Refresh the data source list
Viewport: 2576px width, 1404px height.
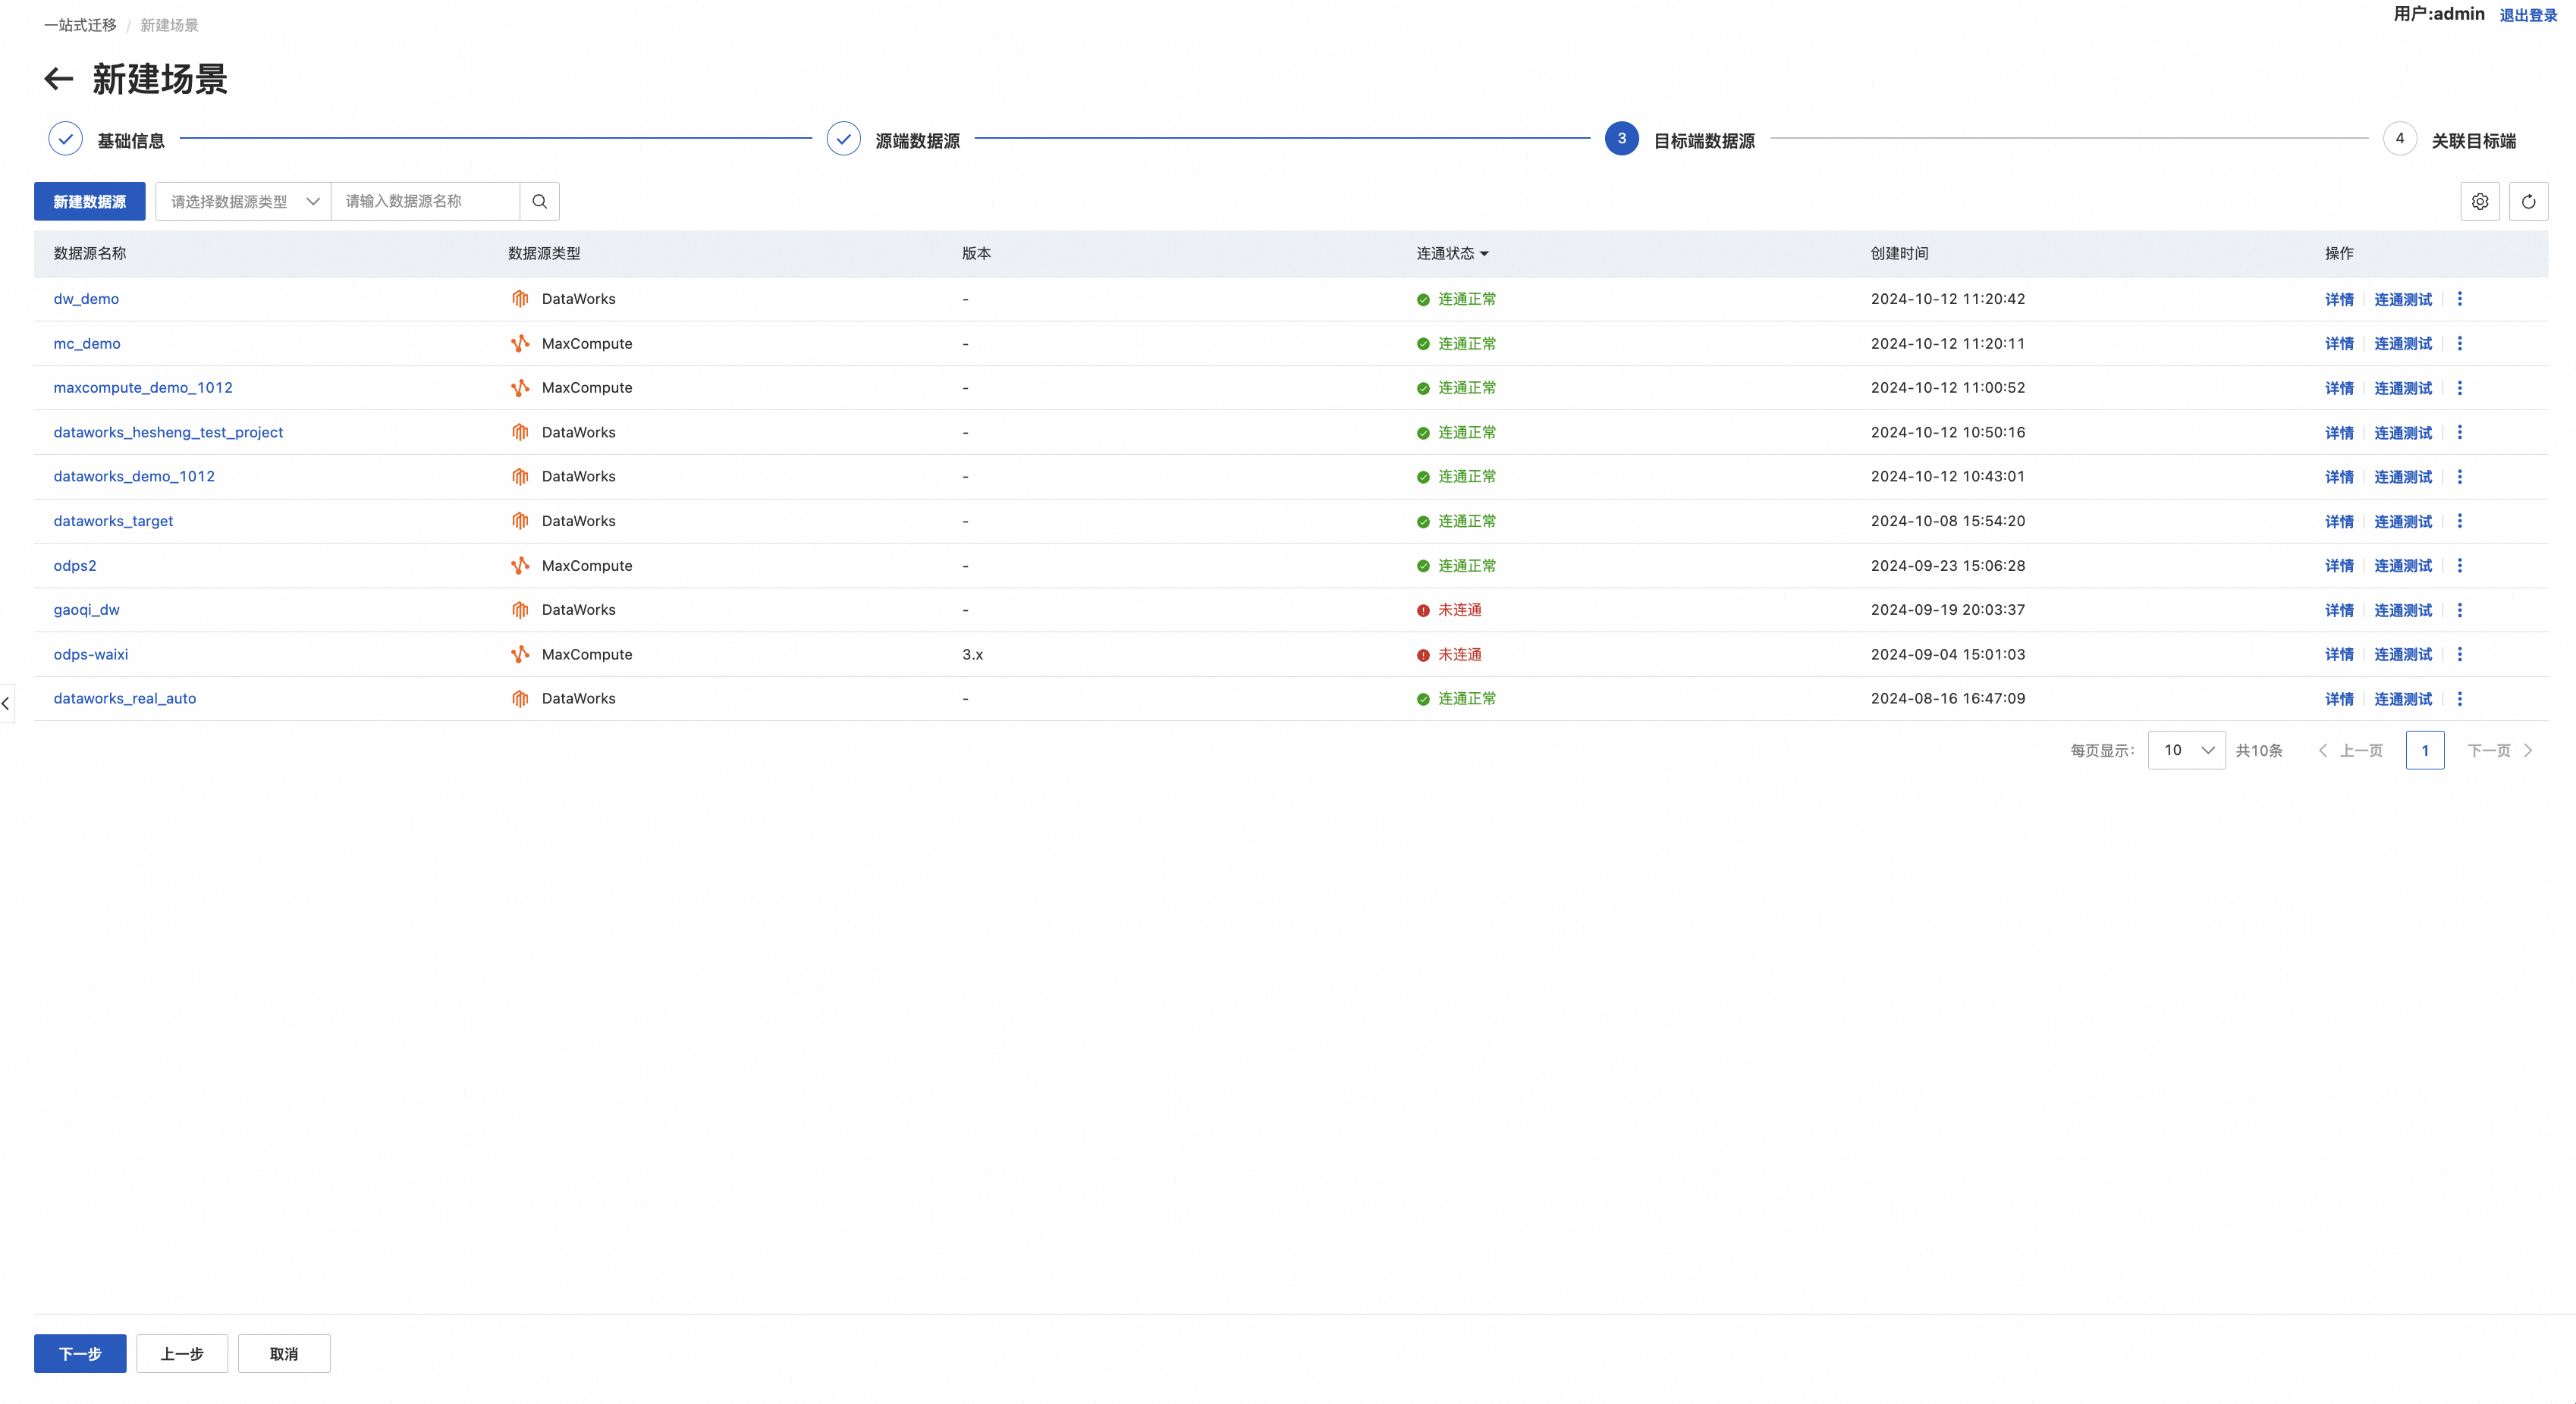[x=2528, y=201]
